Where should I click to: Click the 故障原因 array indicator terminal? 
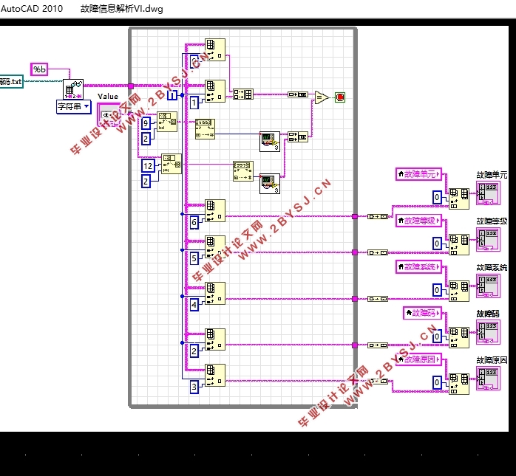point(489,379)
